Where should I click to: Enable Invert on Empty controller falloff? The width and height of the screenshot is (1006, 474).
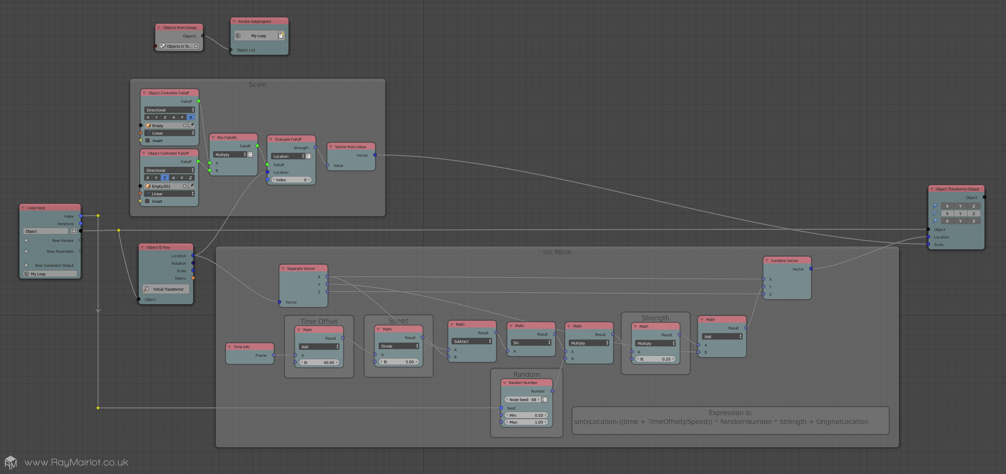click(x=148, y=141)
